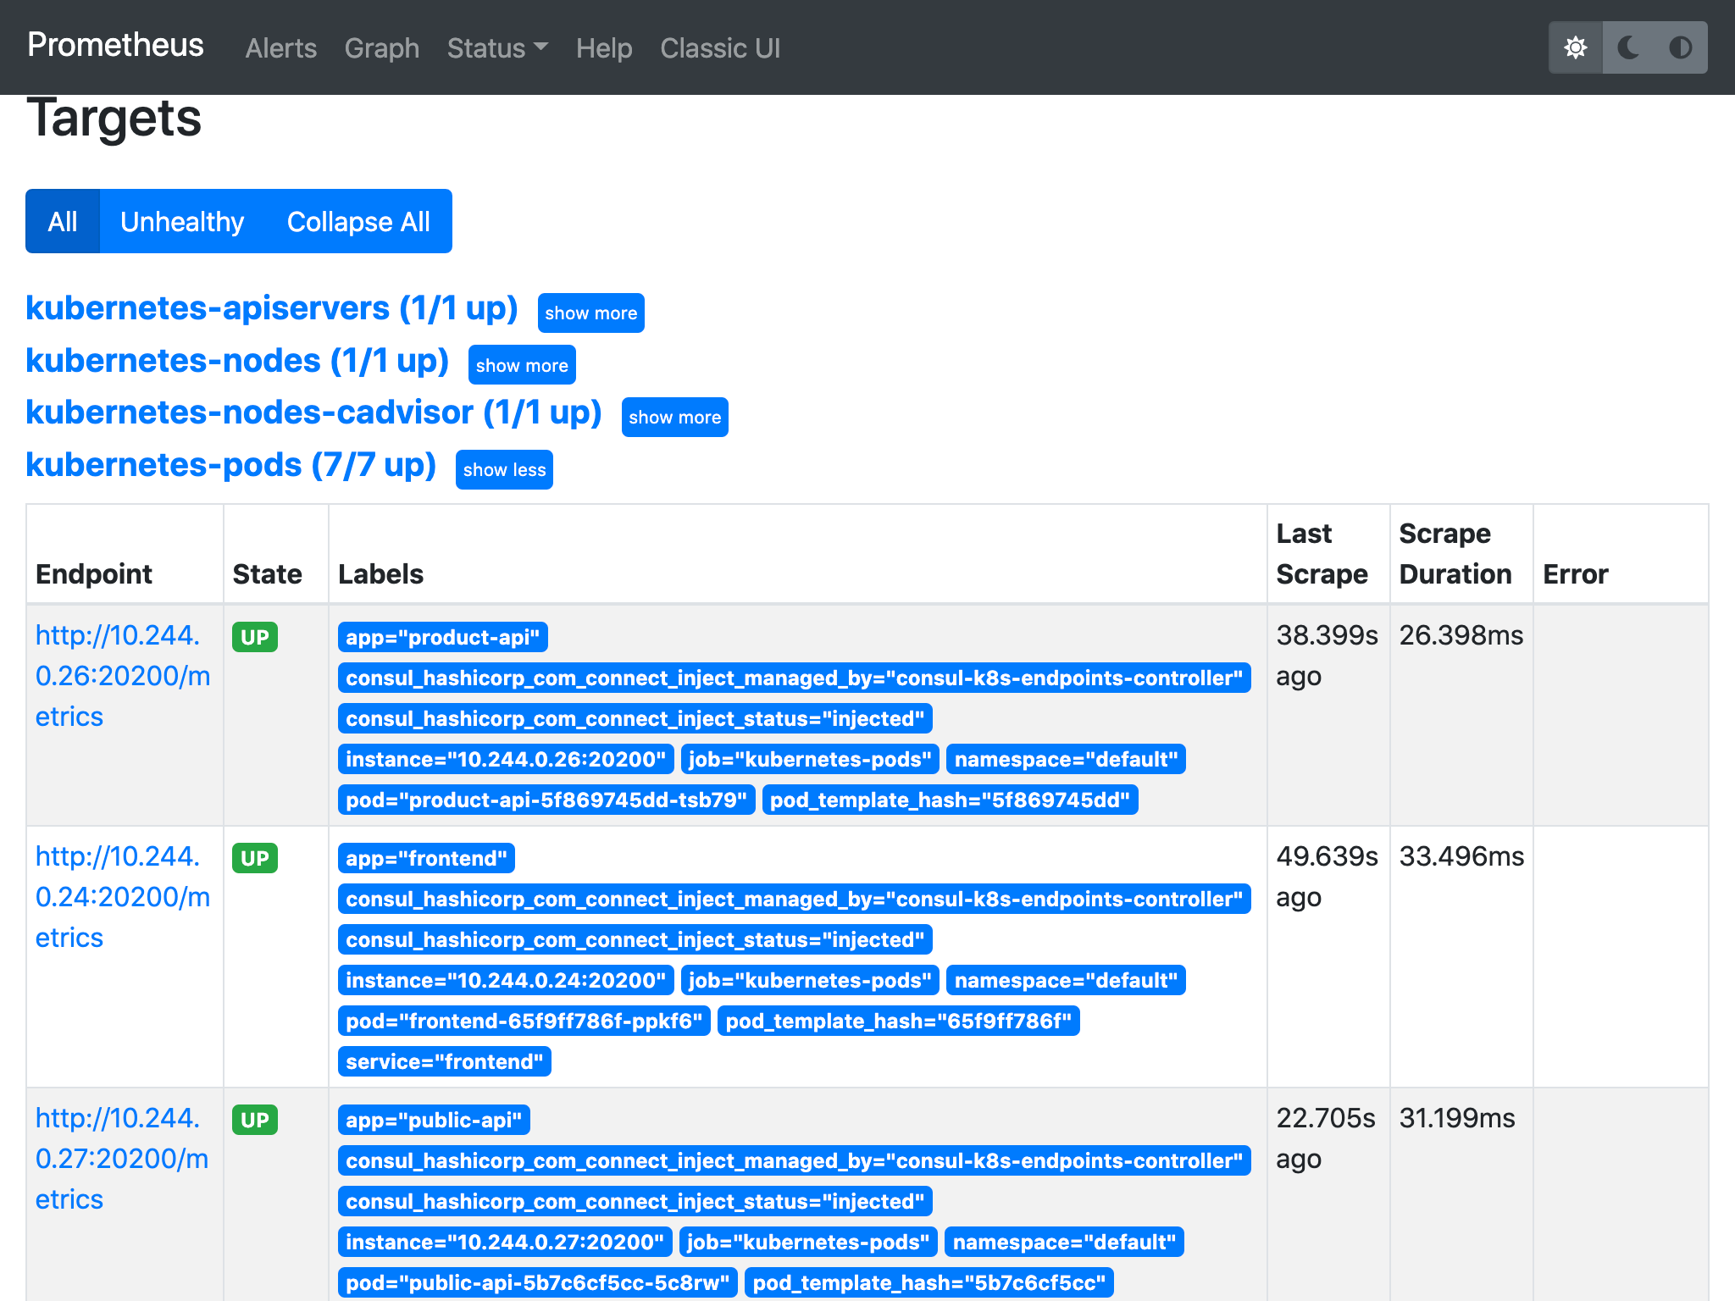Switch to Classic UI
The image size is (1735, 1301).
[719, 48]
